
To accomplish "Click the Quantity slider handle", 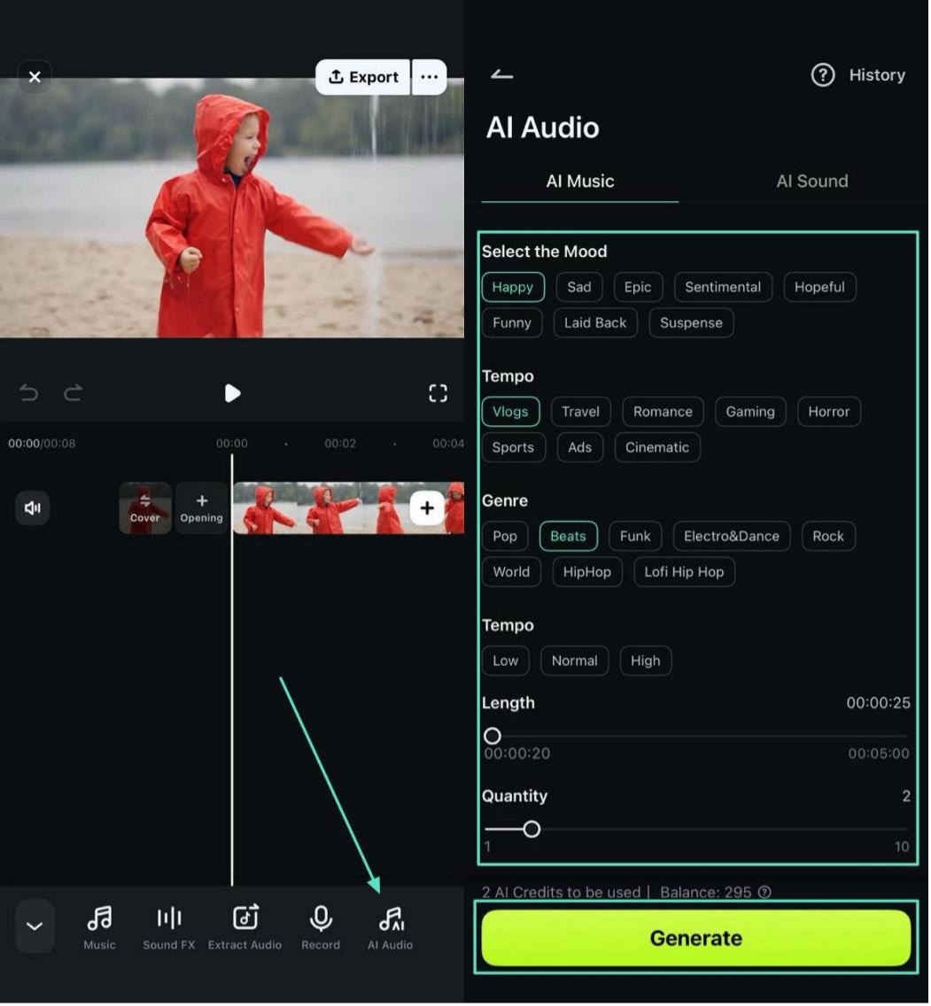I will pos(531,830).
